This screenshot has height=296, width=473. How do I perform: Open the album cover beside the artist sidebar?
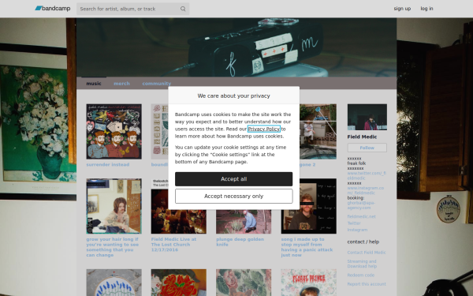click(x=318, y=131)
